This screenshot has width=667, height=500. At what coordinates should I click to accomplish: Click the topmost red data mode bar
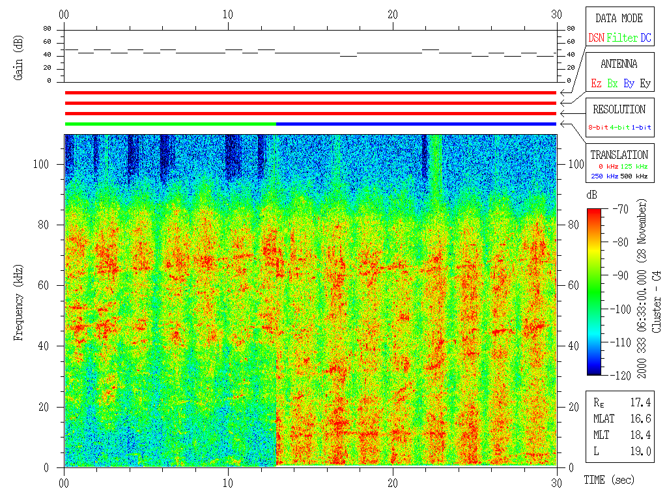click(310, 93)
